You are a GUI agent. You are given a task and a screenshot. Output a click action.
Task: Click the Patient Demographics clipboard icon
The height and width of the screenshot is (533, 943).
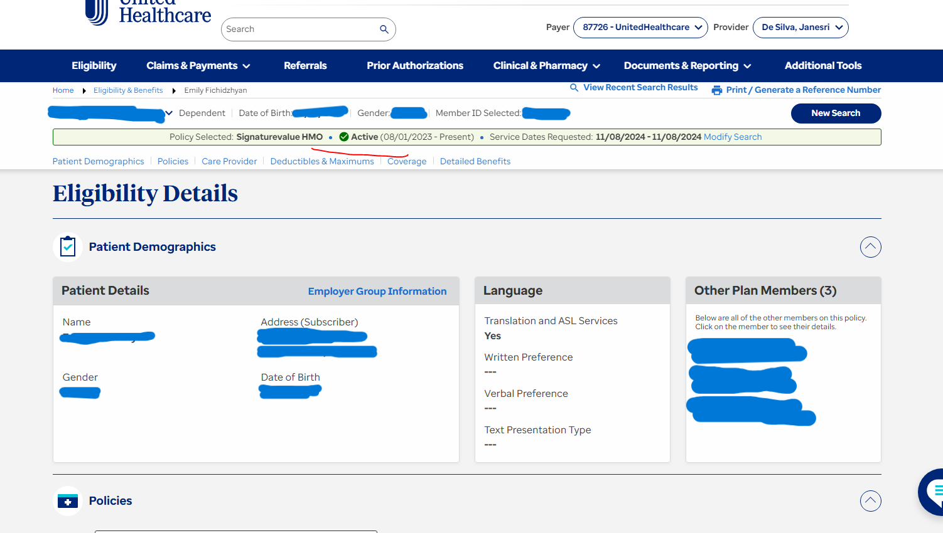[x=68, y=247]
